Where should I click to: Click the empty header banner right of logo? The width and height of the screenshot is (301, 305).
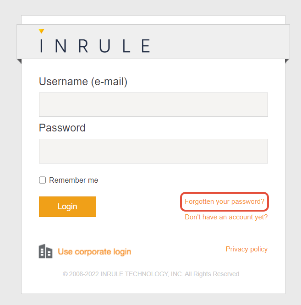[x=220, y=42]
